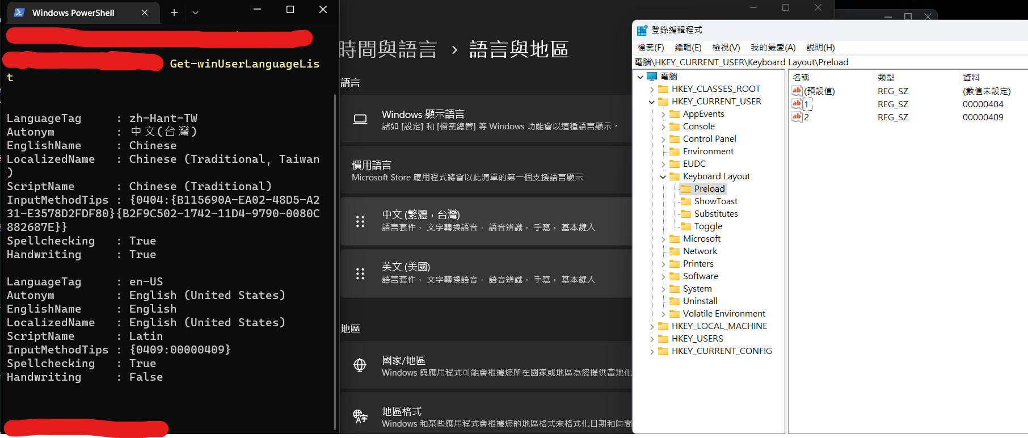This screenshot has height=438, width=1028.
Task: Click the globe icon for 國家/地區
Action: [x=360, y=365]
